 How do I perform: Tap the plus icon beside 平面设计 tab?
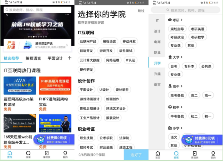pos(70,58)
